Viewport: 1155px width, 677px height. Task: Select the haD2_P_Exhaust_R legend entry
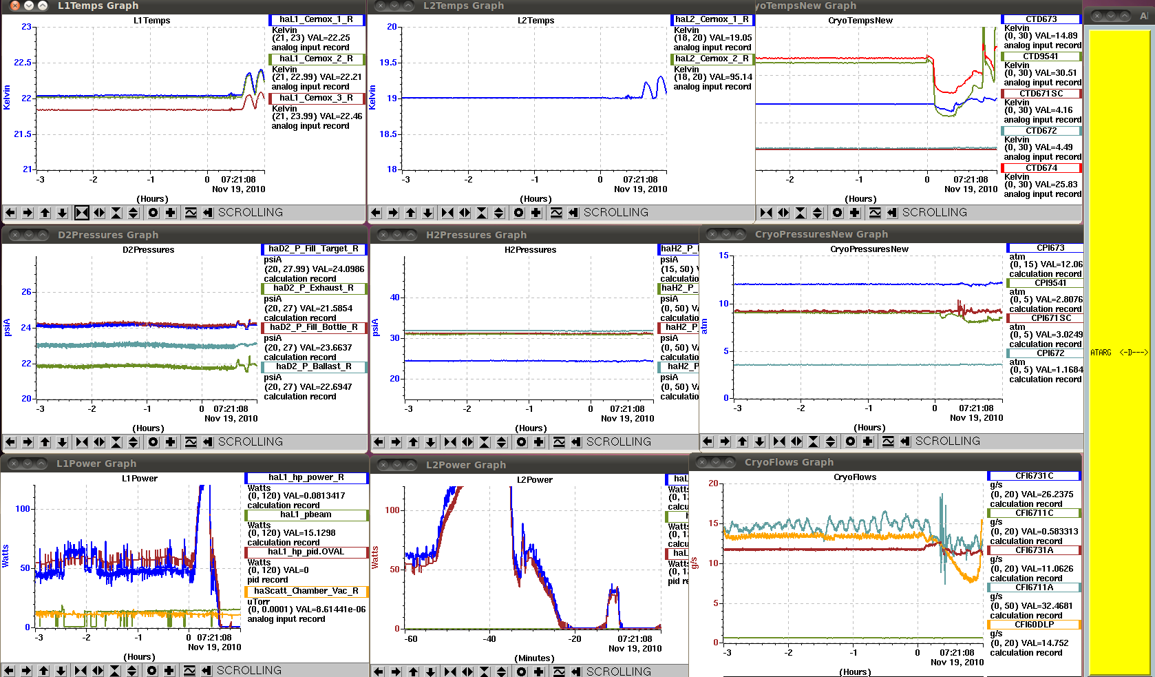[x=314, y=289]
